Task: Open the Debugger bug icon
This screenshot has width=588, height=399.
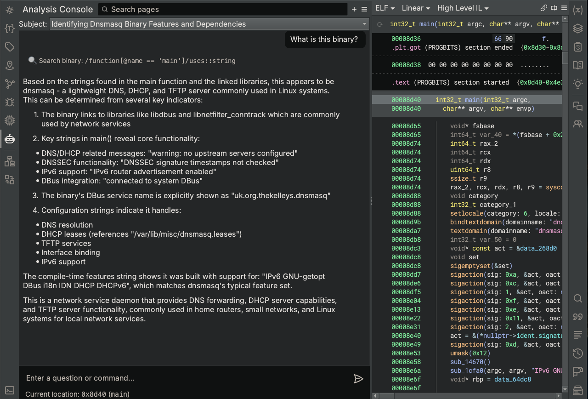Action: coord(9,102)
